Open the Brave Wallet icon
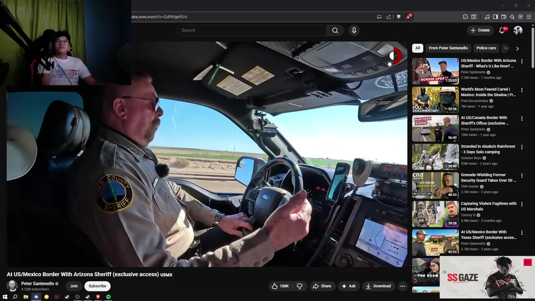Image resolution: width=535 pixels, height=301 pixels. pos(504,17)
